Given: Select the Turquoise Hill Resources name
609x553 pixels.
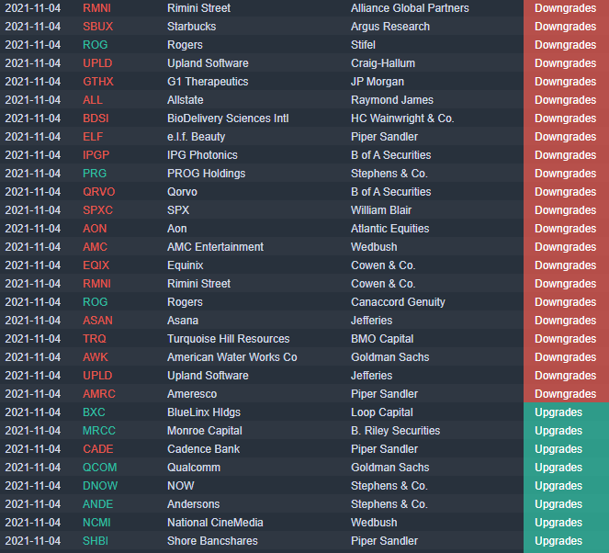Looking at the screenshot, I should [229, 339].
